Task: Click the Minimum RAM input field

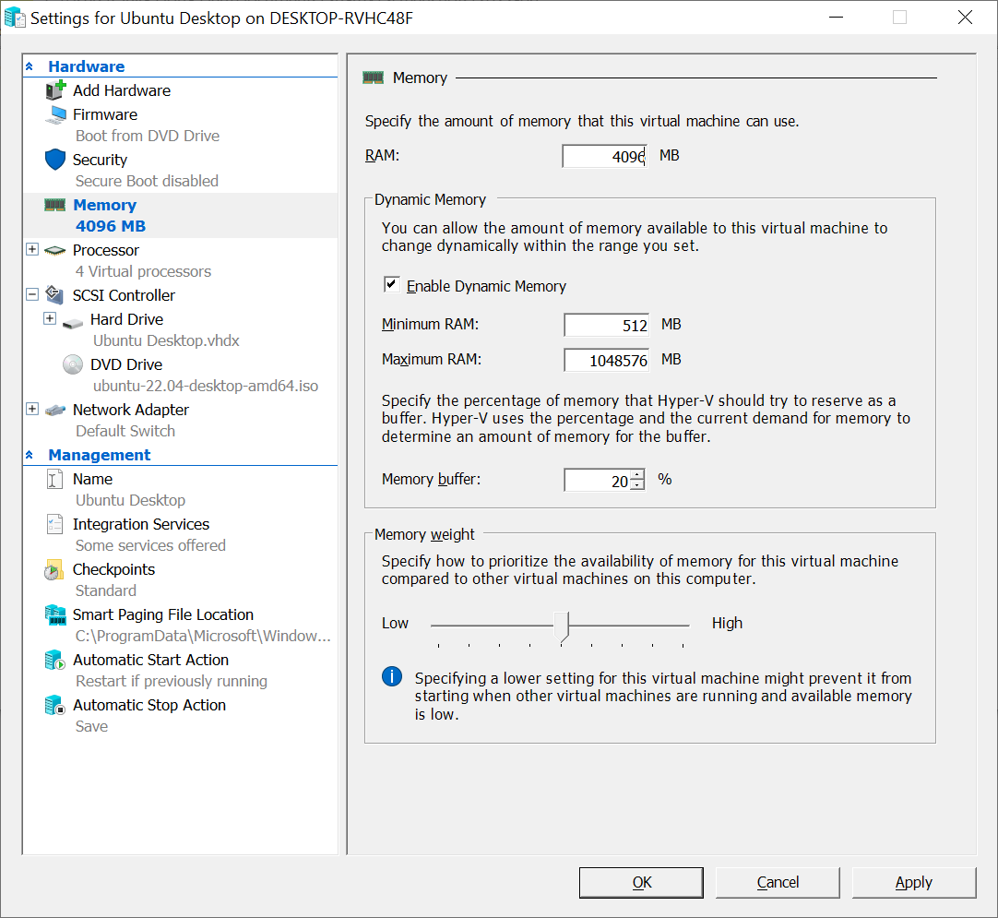Action: click(606, 325)
